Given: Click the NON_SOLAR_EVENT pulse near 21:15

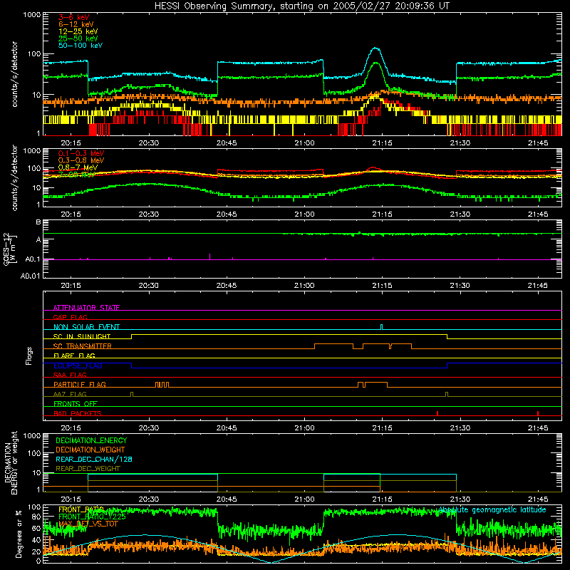Looking at the screenshot, I should pyautogui.click(x=381, y=327).
